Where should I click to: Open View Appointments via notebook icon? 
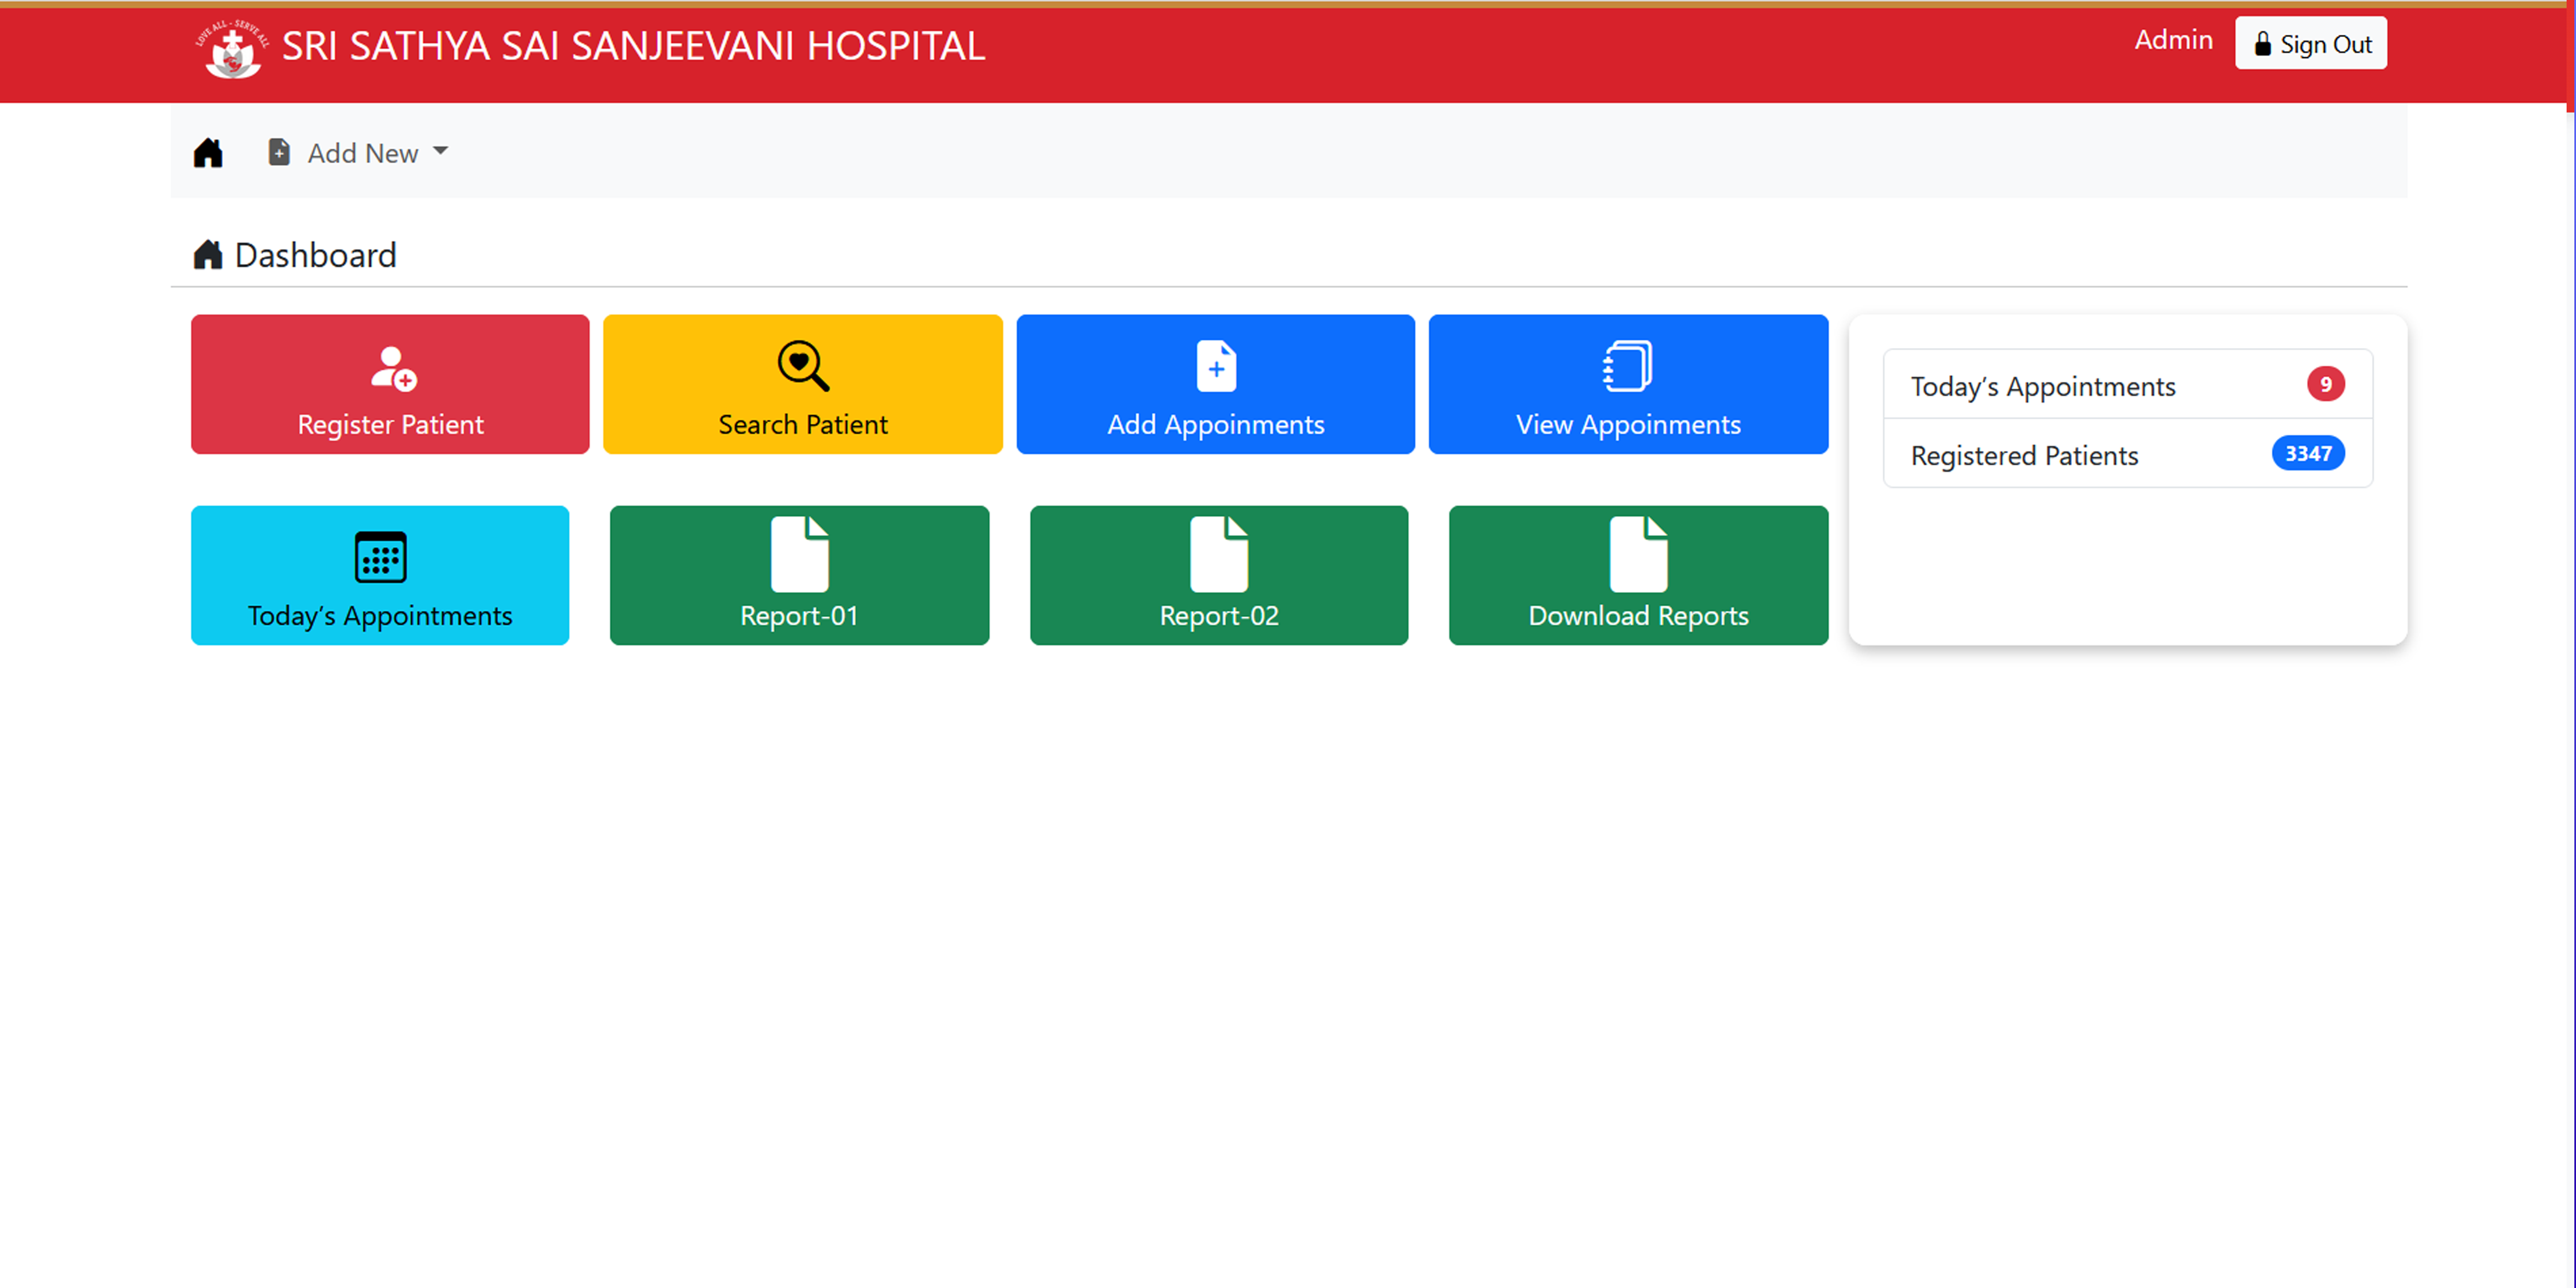coord(1628,366)
